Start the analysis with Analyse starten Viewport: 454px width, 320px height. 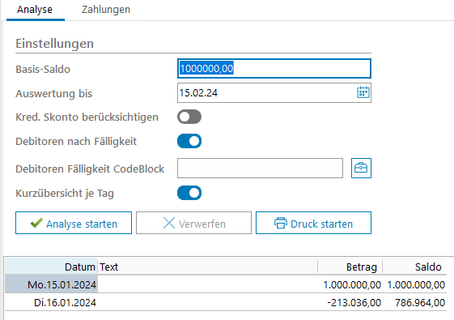(x=74, y=223)
